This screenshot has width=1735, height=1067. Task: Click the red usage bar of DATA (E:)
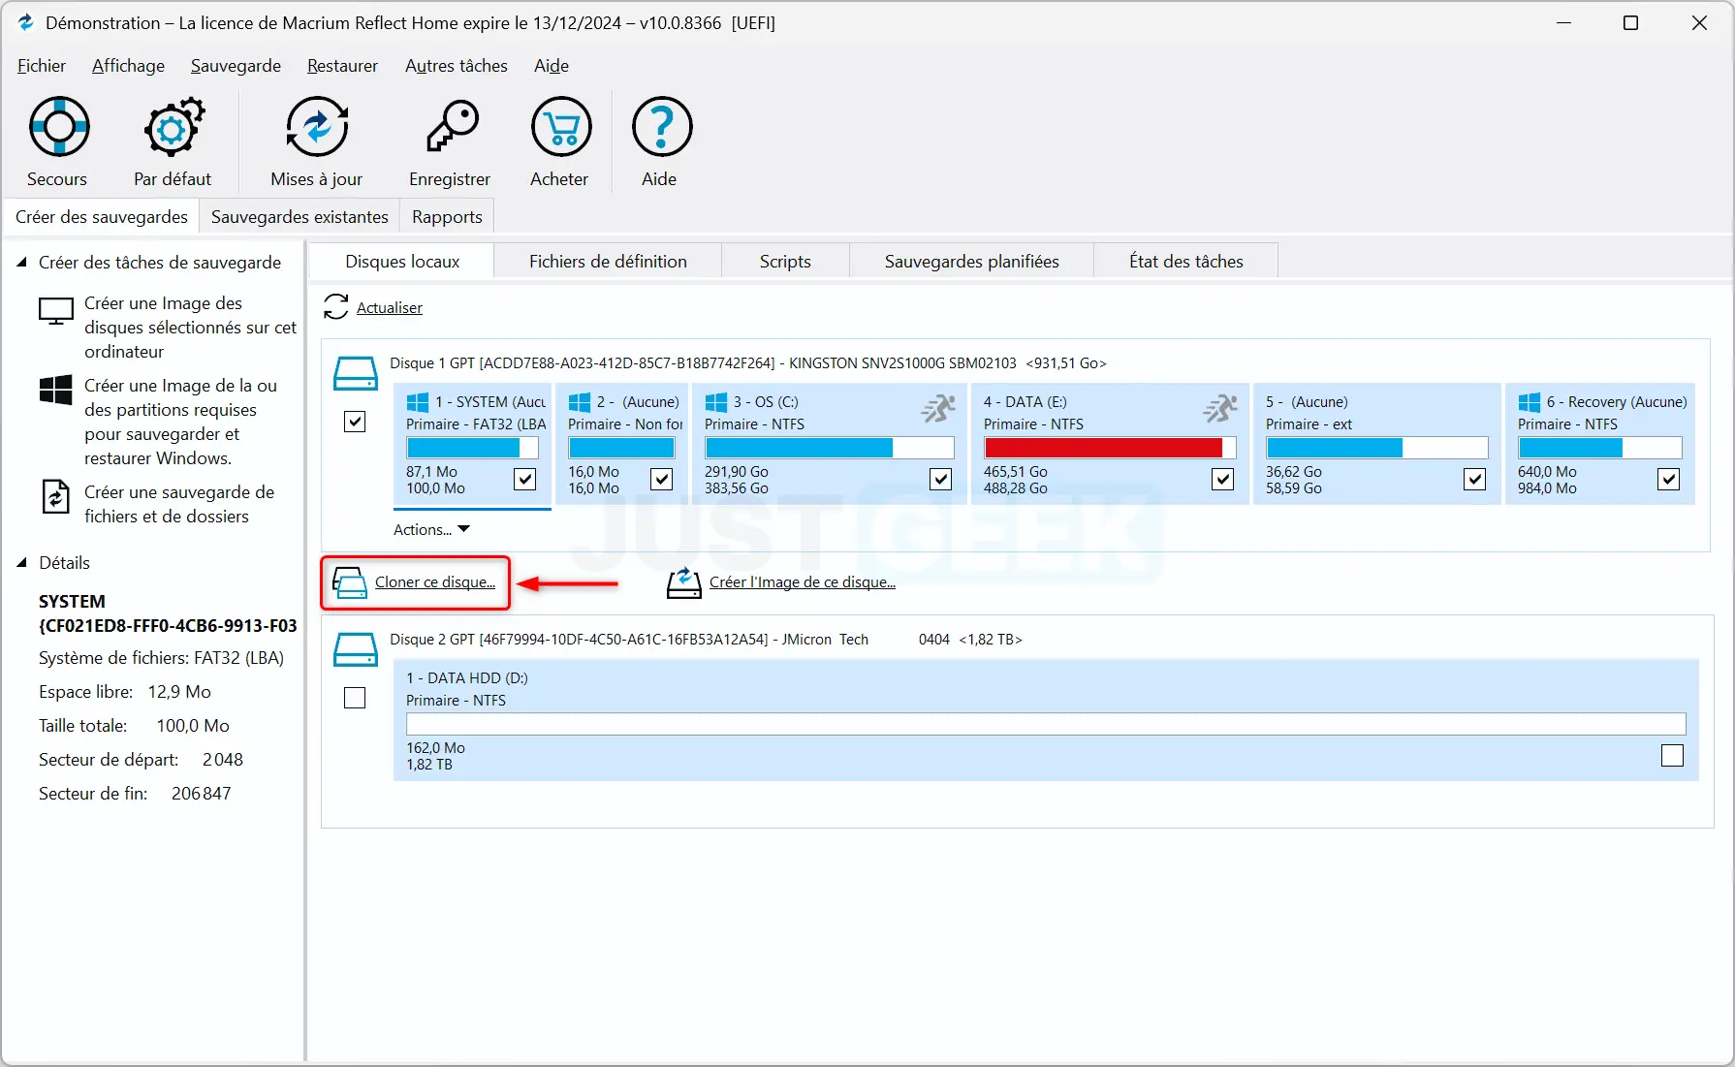1110,448
